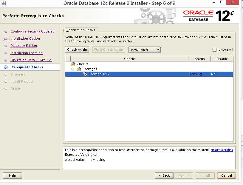The image size is (243, 185).
Task: Click the Help button
Action: (x=13, y=175)
